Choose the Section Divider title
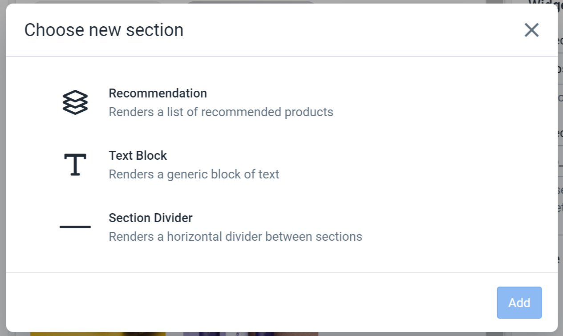563x336 pixels. 151,218
